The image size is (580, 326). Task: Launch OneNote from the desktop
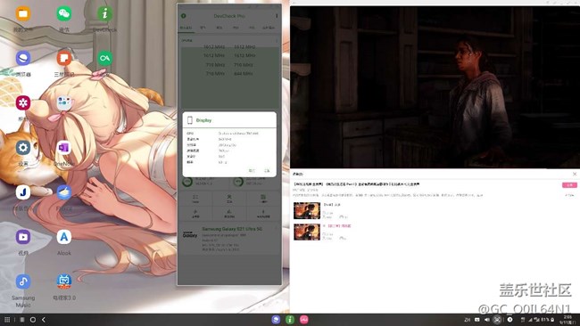(x=64, y=148)
